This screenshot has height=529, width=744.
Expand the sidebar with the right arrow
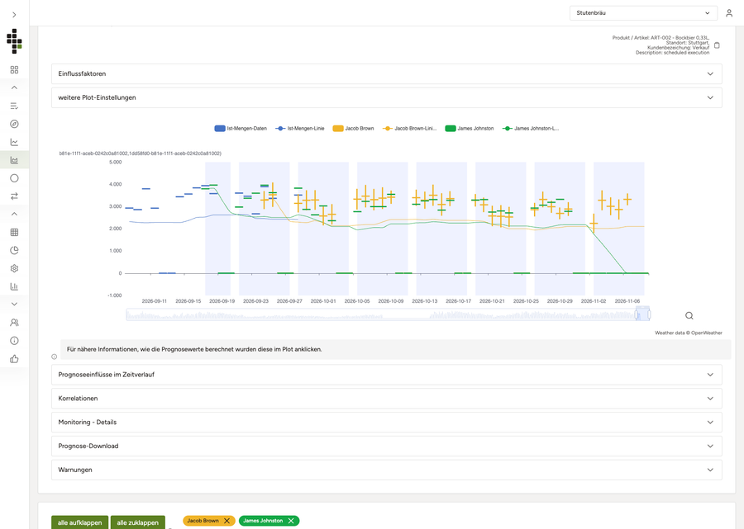click(14, 15)
